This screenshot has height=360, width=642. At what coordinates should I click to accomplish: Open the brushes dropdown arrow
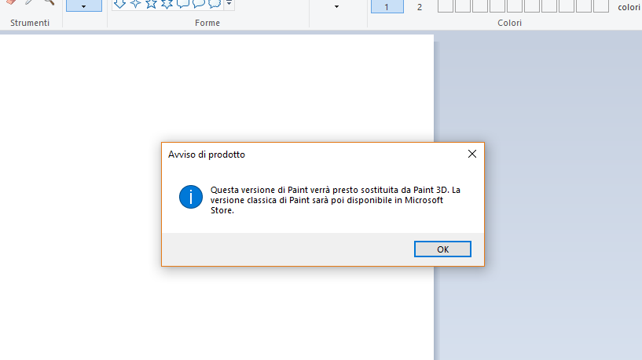click(x=83, y=6)
